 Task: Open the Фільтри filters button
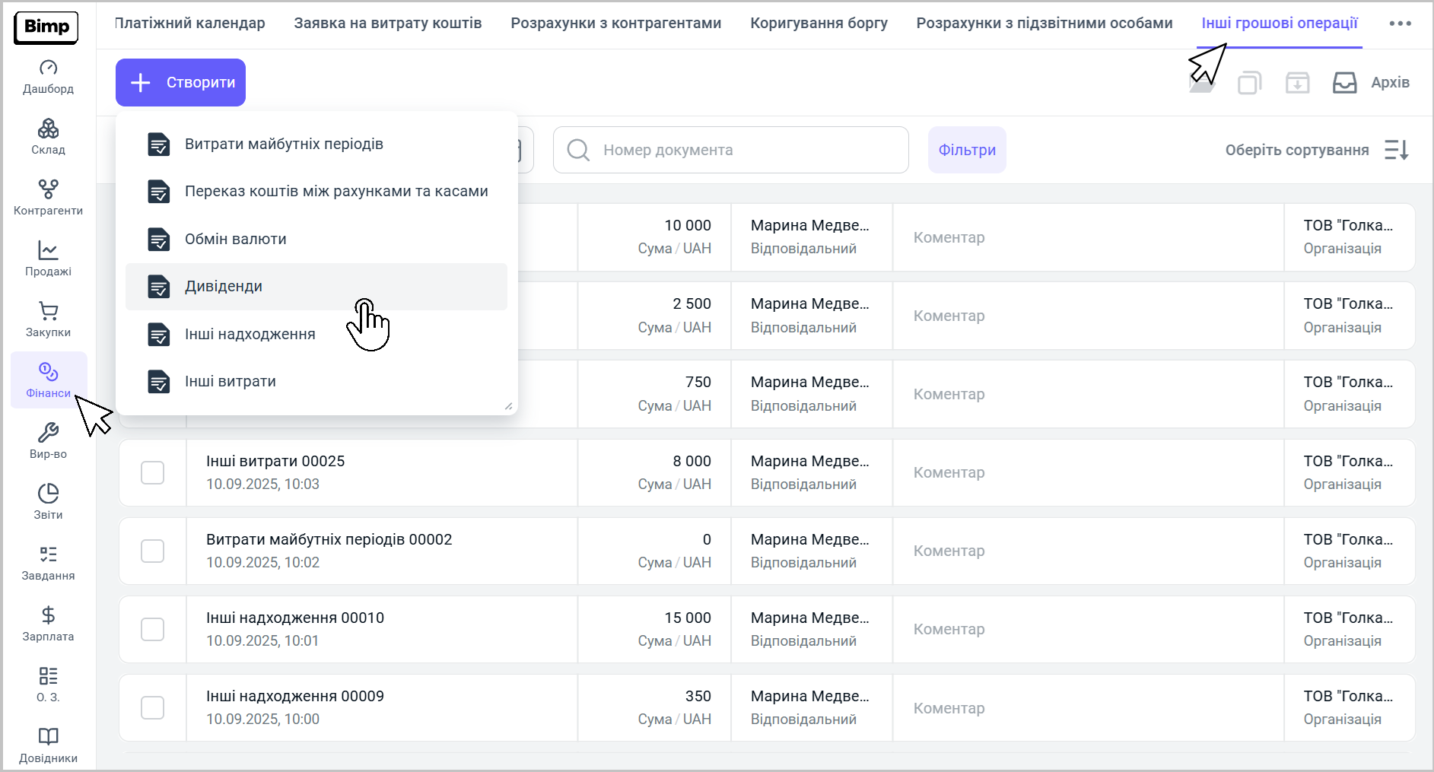pos(966,150)
